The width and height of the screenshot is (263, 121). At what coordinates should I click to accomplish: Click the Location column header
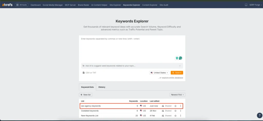tap(144, 101)
